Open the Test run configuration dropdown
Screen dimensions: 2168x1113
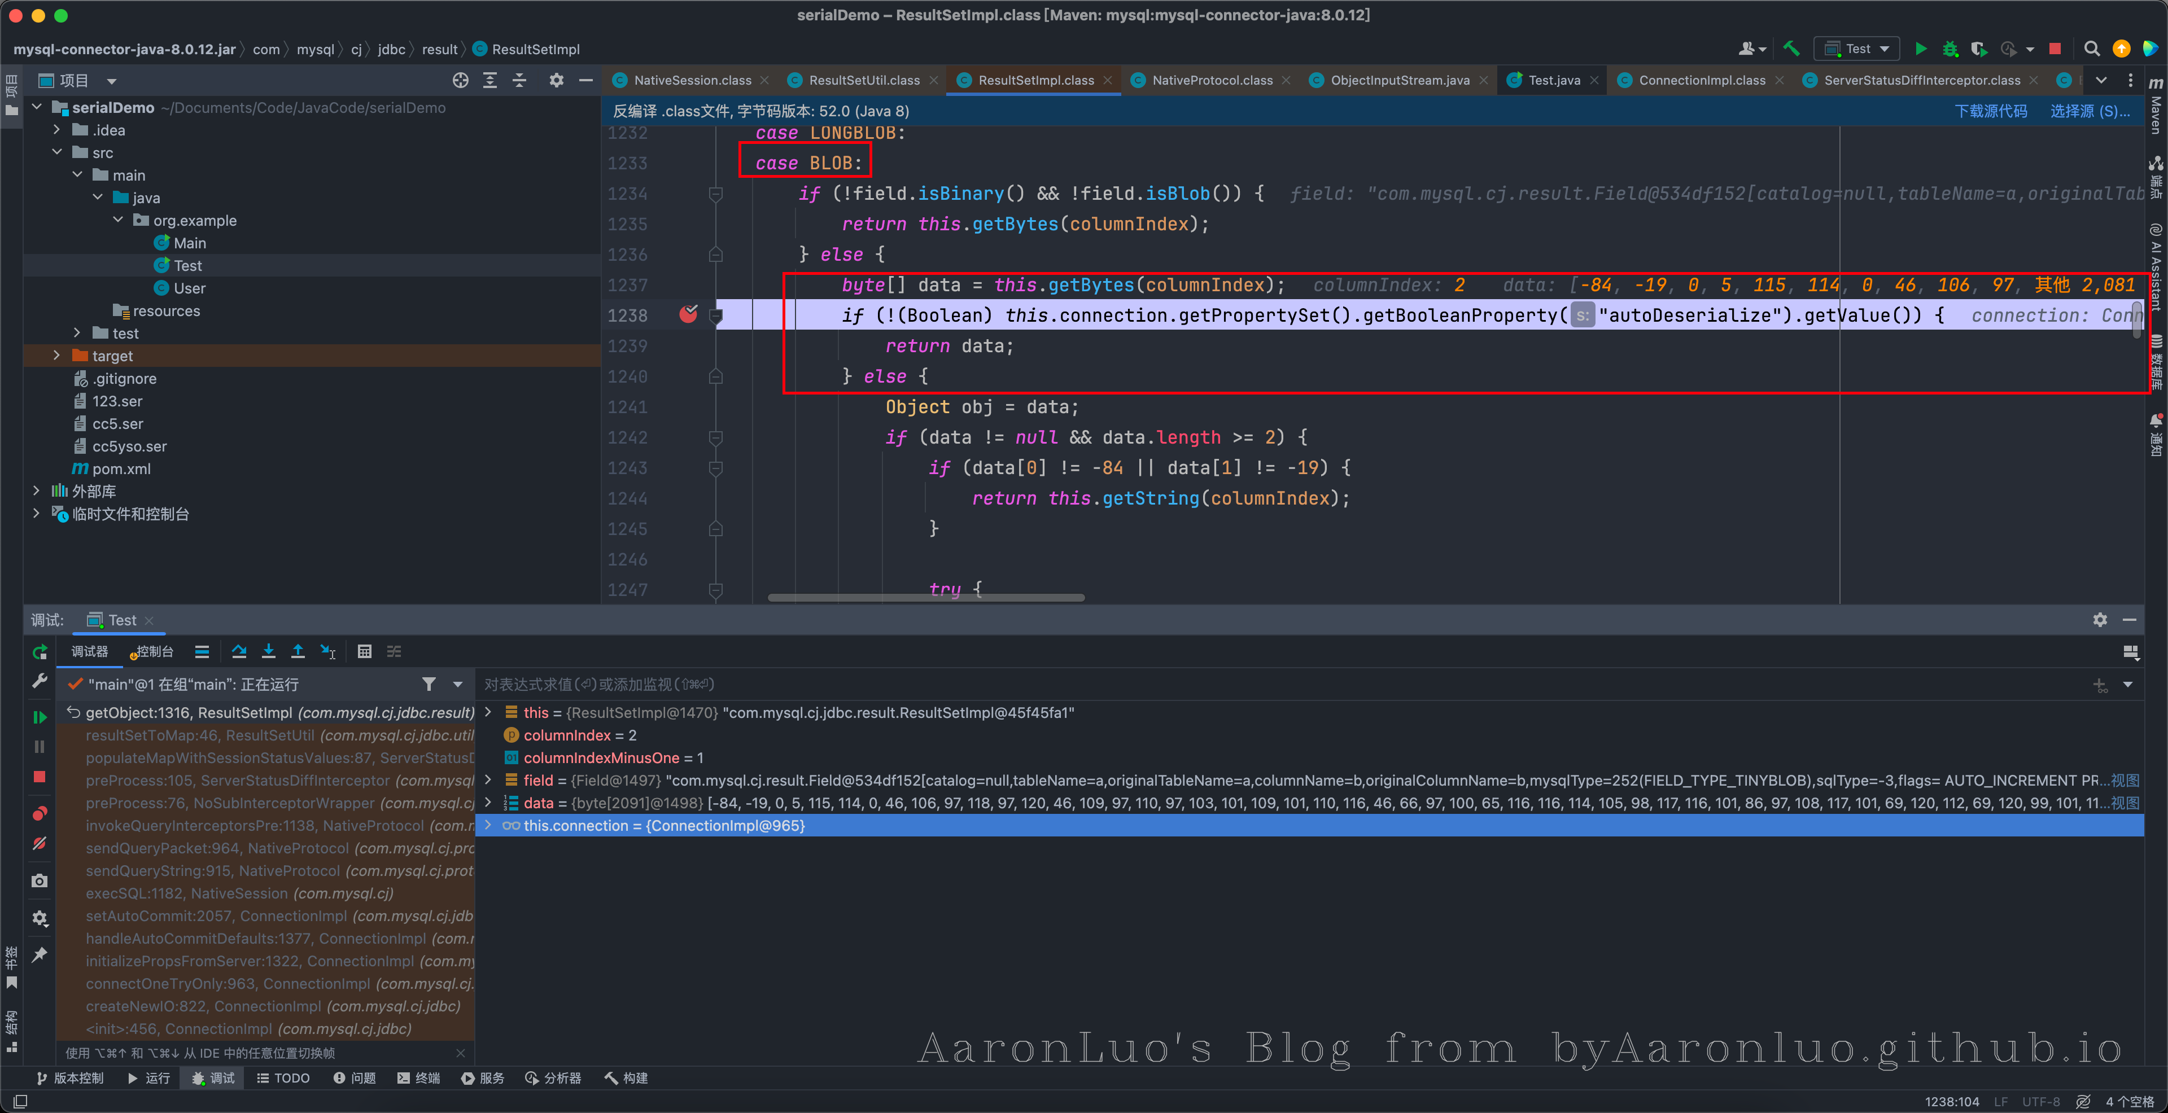[x=1857, y=49]
